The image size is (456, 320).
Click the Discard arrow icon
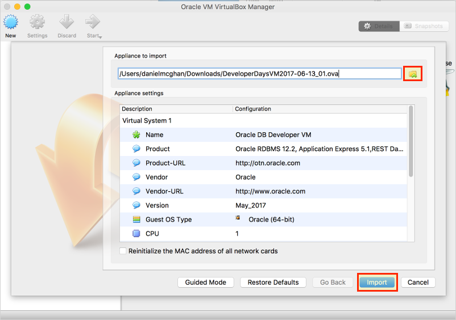point(67,22)
